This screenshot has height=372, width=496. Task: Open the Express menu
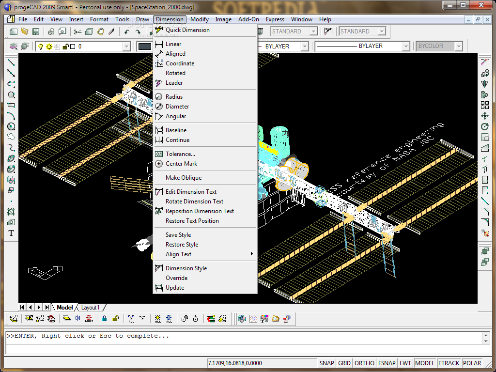275,19
